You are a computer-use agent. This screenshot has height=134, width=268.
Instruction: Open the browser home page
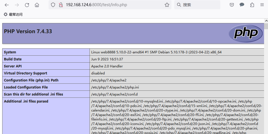[37, 5]
